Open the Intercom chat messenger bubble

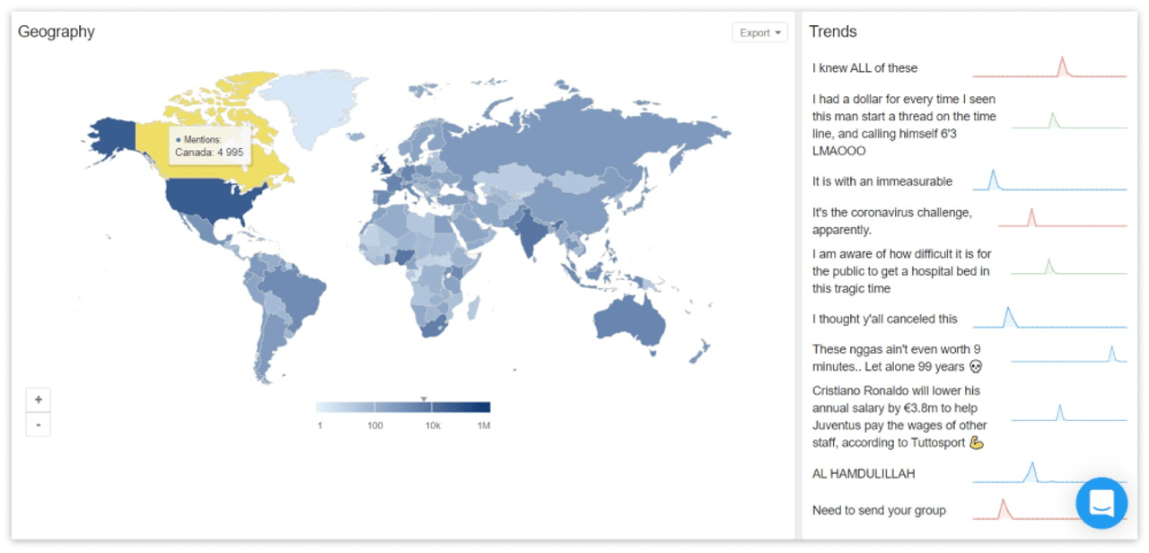1101,504
